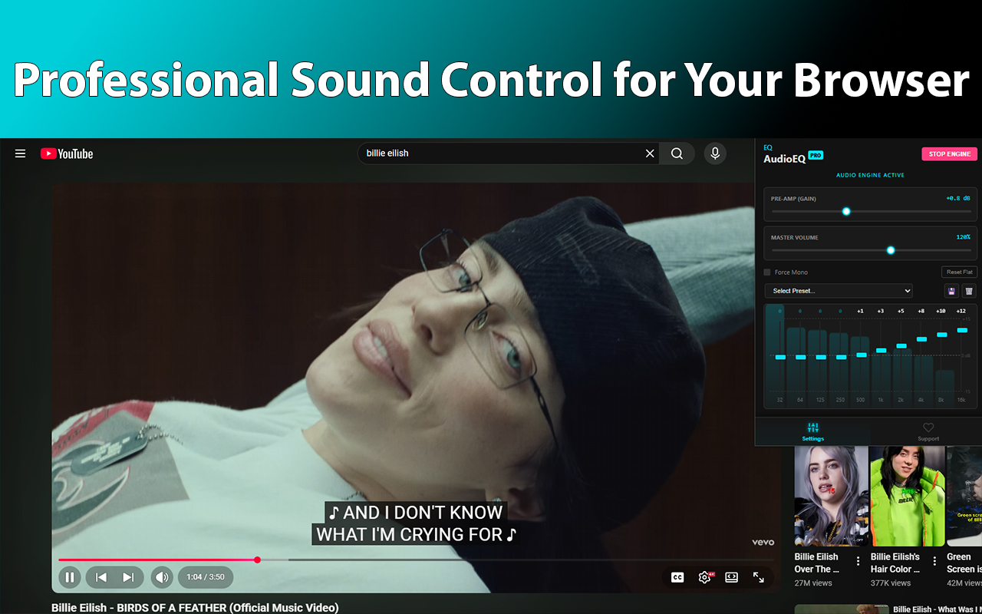Enable the Force Mono checkbox
This screenshot has height=614, width=982.
[x=767, y=272]
